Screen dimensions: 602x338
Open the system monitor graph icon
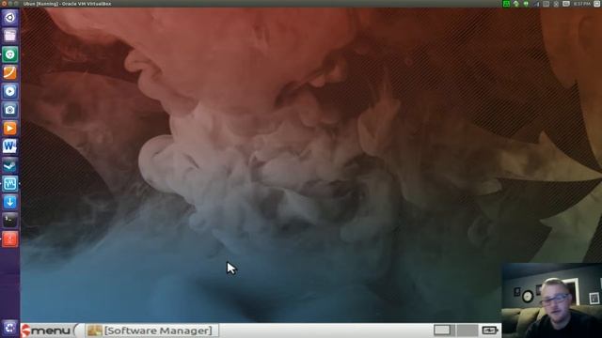(x=10, y=184)
